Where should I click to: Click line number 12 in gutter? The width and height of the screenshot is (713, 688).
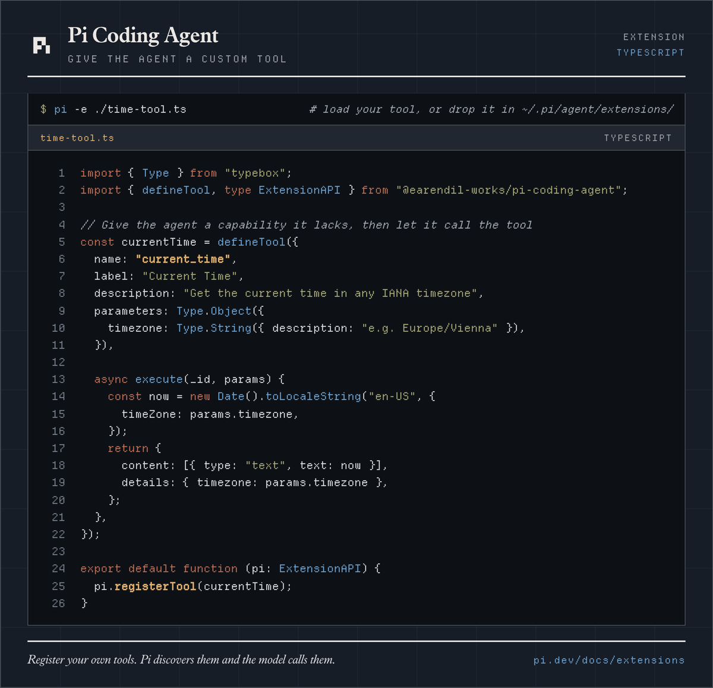(58, 362)
